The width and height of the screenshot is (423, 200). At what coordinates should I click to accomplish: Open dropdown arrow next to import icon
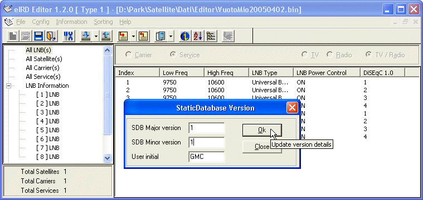(x=133, y=36)
